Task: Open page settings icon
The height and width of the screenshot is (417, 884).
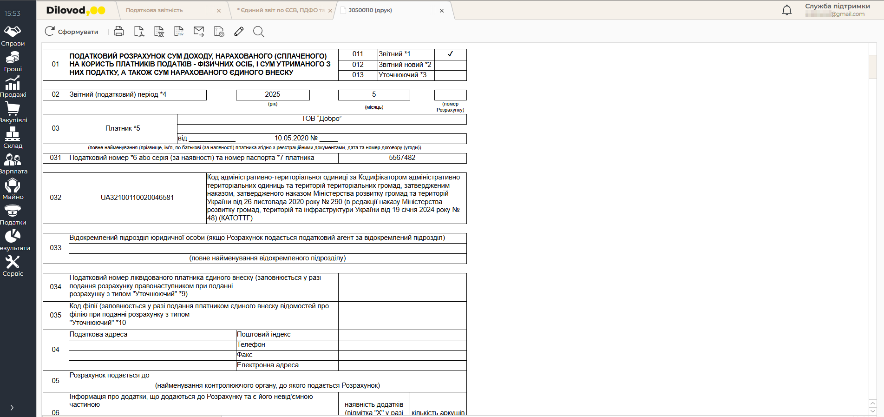Action: tap(219, 32)
